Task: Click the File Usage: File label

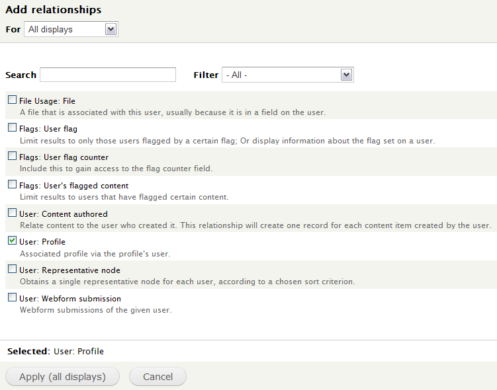Action: tap(47, 101)
